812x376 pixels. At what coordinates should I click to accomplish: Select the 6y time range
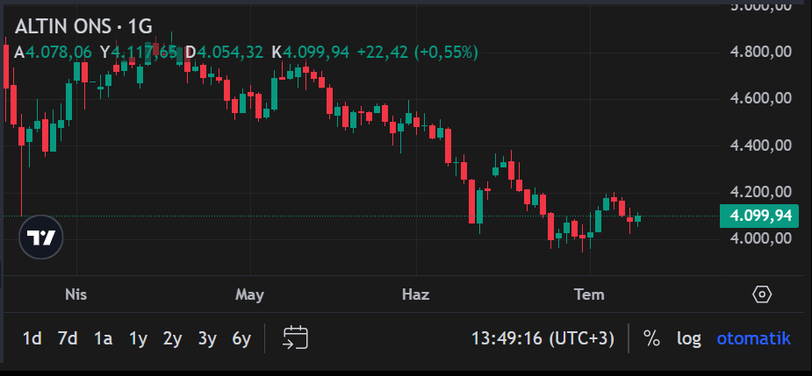(241, 339)
